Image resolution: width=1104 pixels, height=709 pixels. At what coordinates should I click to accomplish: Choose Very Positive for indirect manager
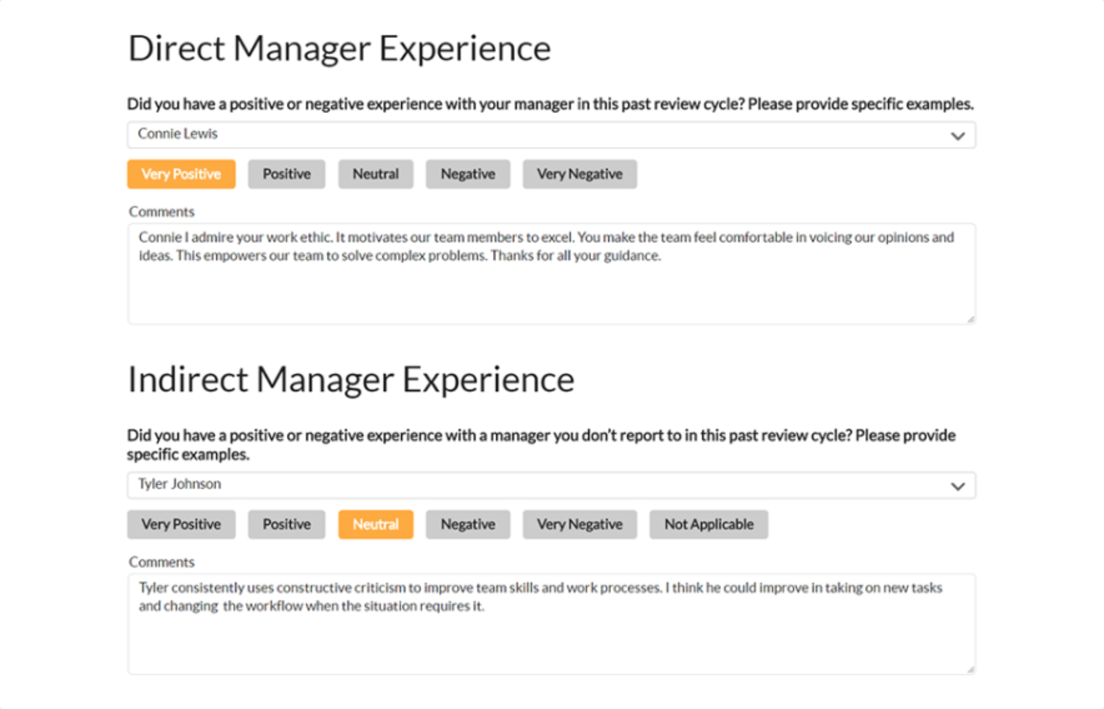(x=181, y=524)
